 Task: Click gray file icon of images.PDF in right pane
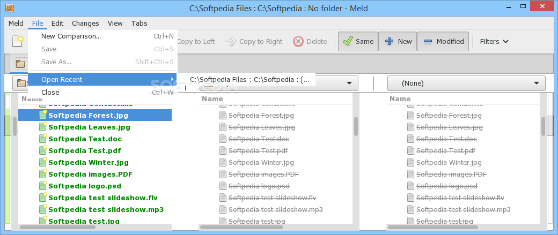pos(410,175)
